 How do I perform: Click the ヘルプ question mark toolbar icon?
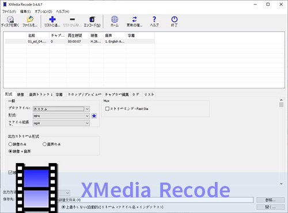154,19
